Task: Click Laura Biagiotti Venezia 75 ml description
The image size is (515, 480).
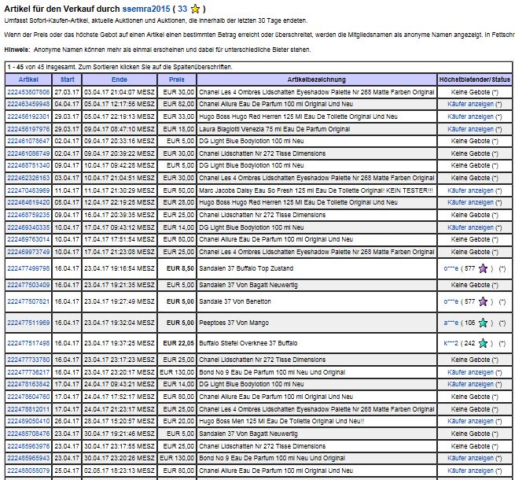Action: click(274, 129)
